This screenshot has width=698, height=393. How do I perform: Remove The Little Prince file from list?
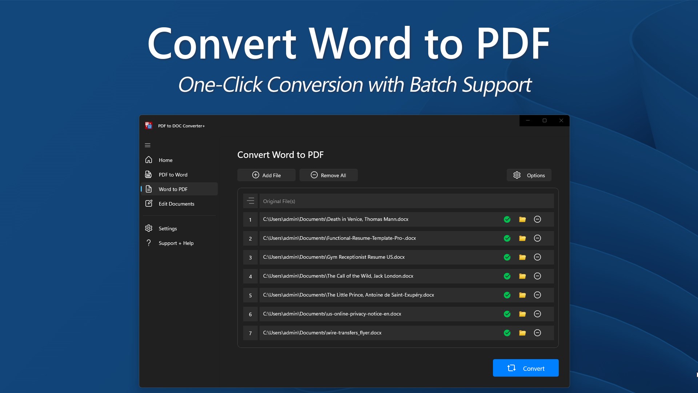tap(537, 295)
